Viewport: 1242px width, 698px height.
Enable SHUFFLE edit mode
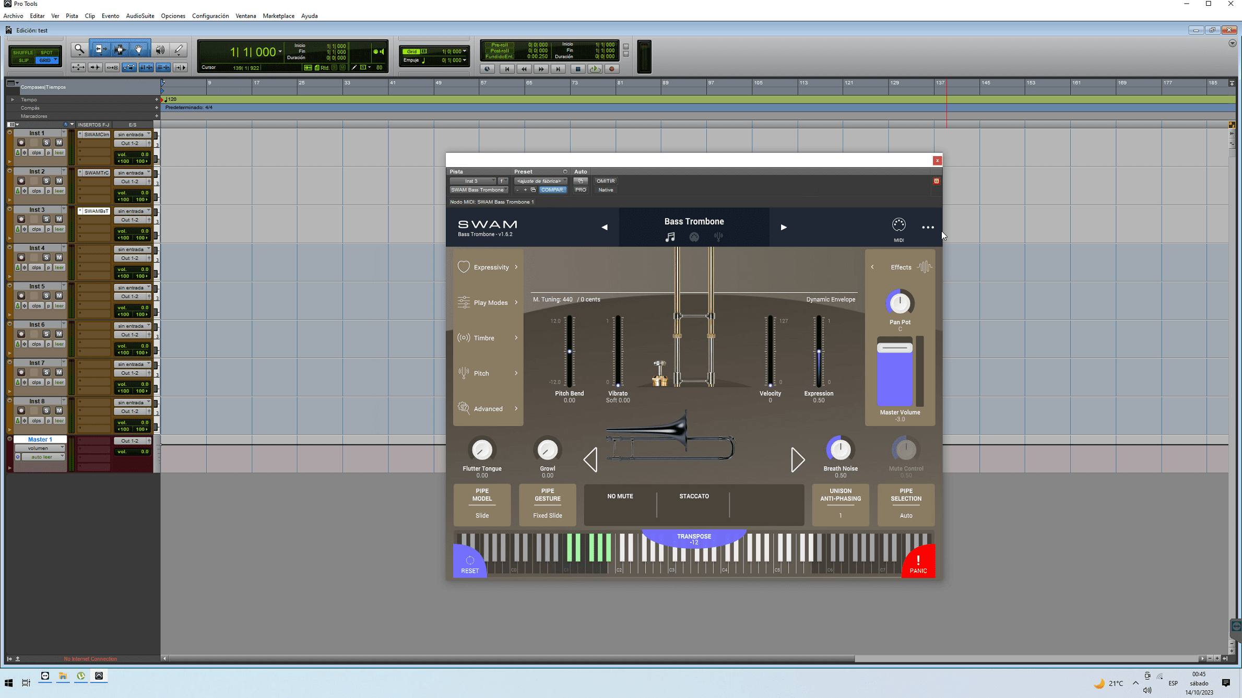[x=23, y=52]
